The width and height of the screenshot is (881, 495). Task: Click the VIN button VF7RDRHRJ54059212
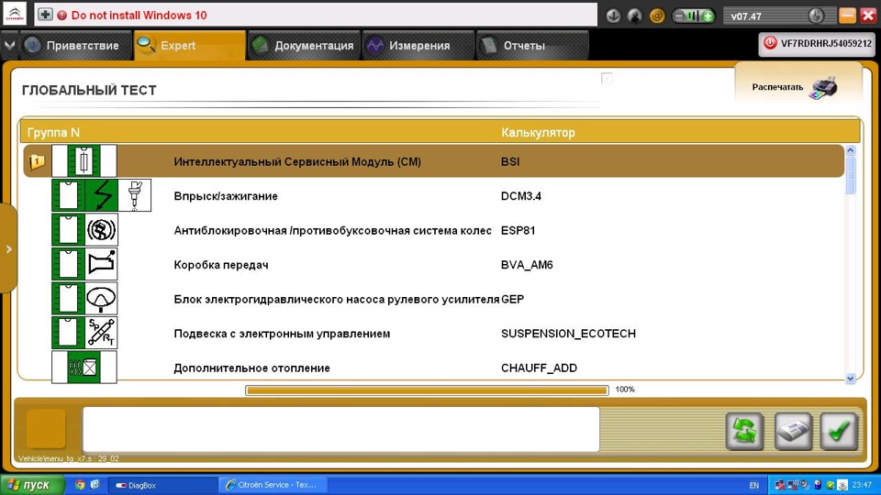tap(817, 44)
